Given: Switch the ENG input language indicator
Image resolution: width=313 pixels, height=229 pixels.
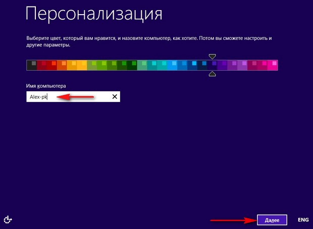Looking at the screenshot, I should pos(303,220).
